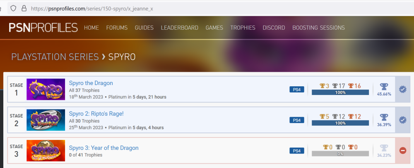Click the platinum trophy icon showing 45.66%

(384, 87)
